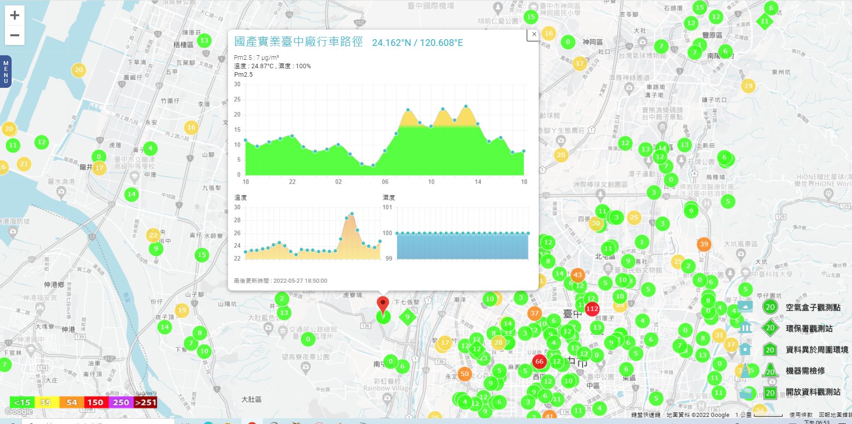Select the orange 43 sensor marker
852x424 pixels.
coord(578,275)
